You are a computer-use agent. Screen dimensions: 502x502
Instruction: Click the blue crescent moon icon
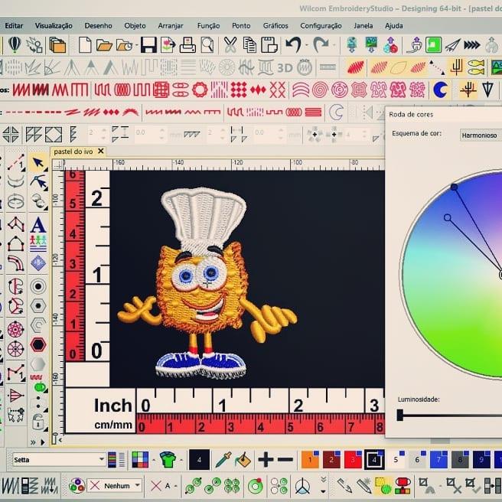440,90
